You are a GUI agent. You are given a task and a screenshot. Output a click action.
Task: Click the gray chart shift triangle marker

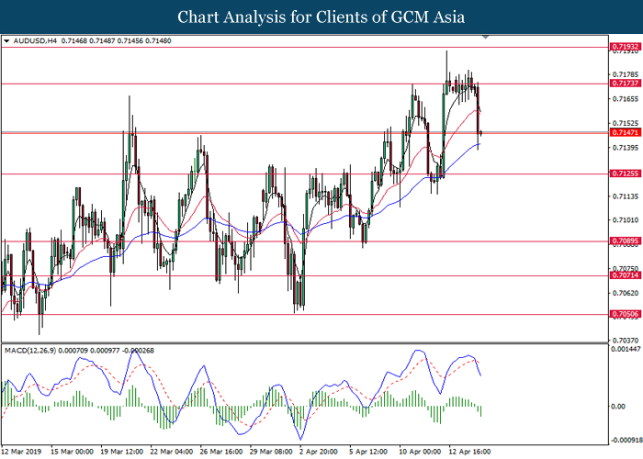pos(486,39)
